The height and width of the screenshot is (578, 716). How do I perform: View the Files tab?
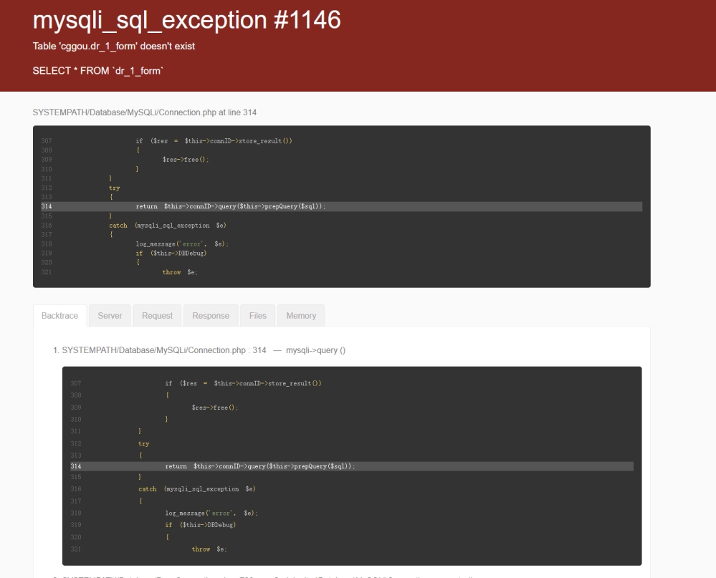coord(257,316)
